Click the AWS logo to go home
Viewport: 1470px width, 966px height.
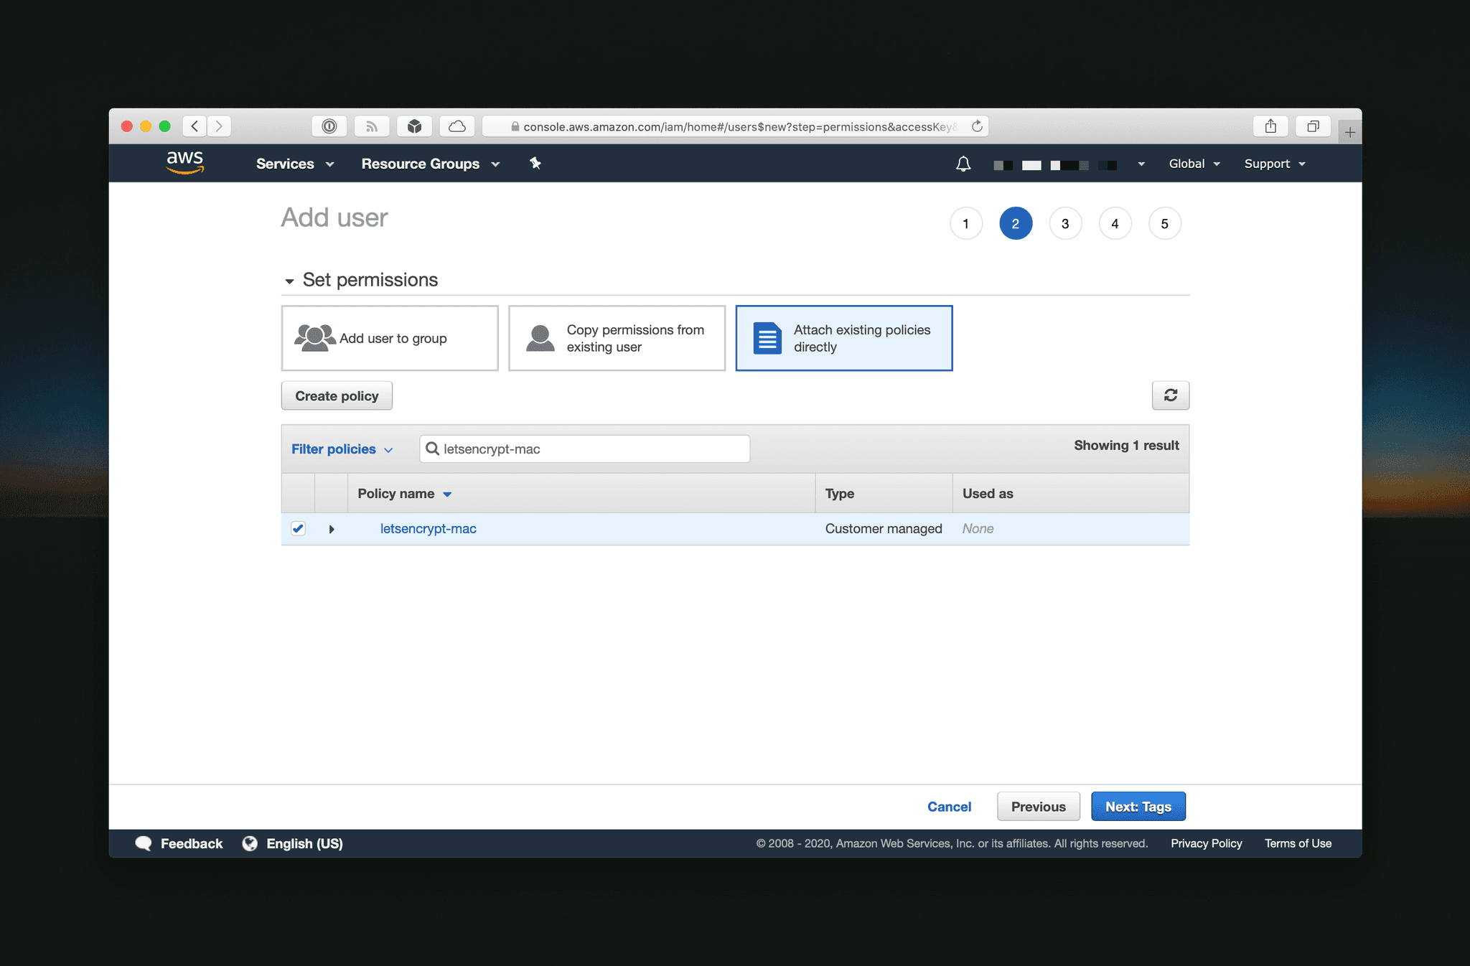pos(184,163)
